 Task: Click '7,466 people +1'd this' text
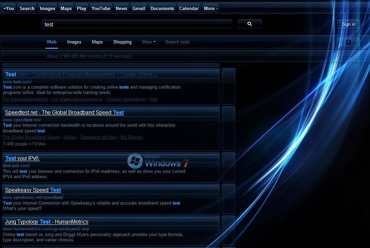pos(24,144)
